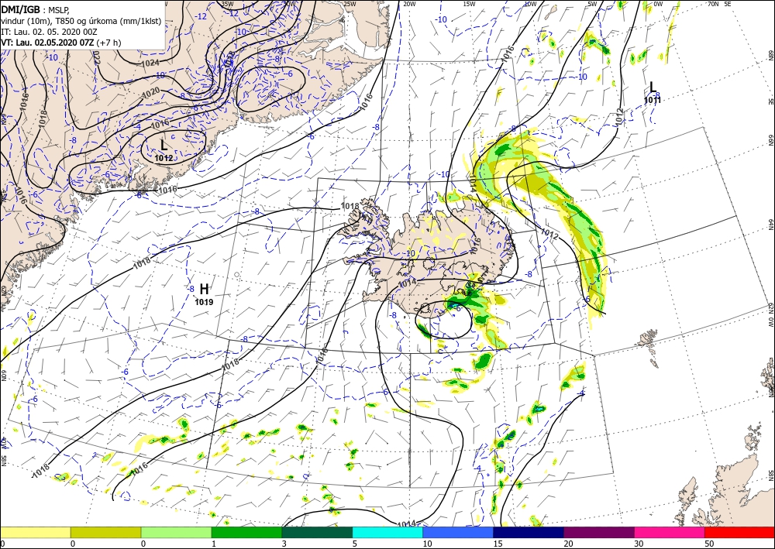Click the 15W longitude label
This screenshot has width=775, height=549.
point(469,4)
